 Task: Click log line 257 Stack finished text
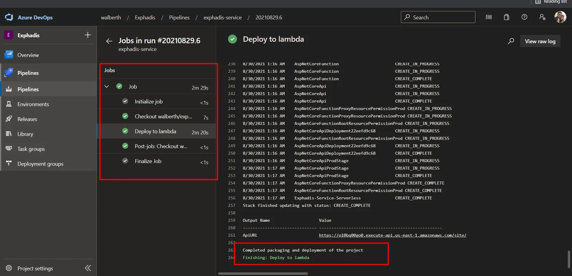[x=306, y=206]
